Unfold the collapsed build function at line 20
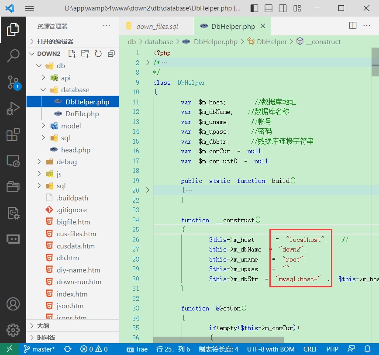Screen dimensions: 379x355 (x=148, y=190)
